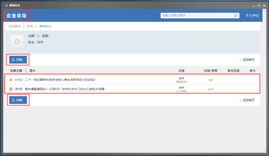Click the 操作 column header
269x156 pixels.
coord(252,71)
